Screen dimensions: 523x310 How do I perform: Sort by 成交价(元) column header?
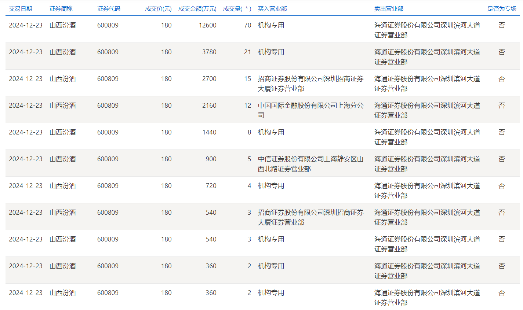(x=158, y=8)
